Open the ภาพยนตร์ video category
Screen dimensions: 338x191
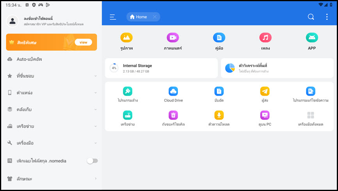(x=173, y=42)
